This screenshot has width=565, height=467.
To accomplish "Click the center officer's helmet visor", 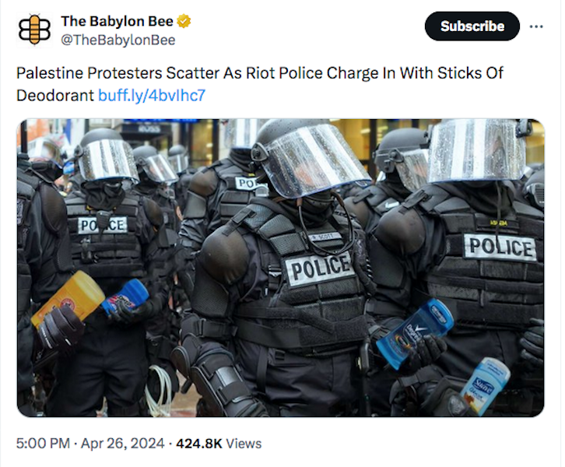I will click(314, 160).
